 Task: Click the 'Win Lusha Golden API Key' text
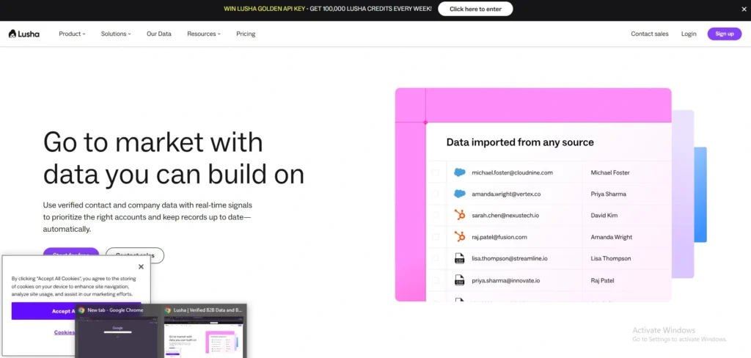click(x=264, y=9)
